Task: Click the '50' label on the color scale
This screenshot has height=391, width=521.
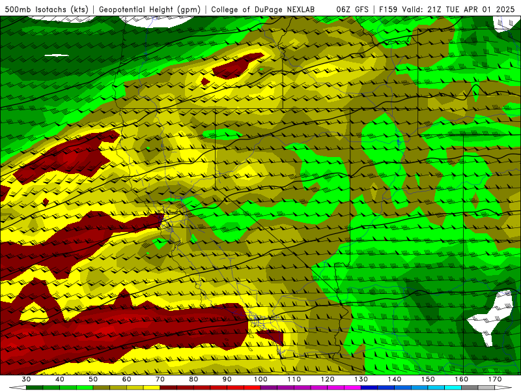Action: click(93, 379)
